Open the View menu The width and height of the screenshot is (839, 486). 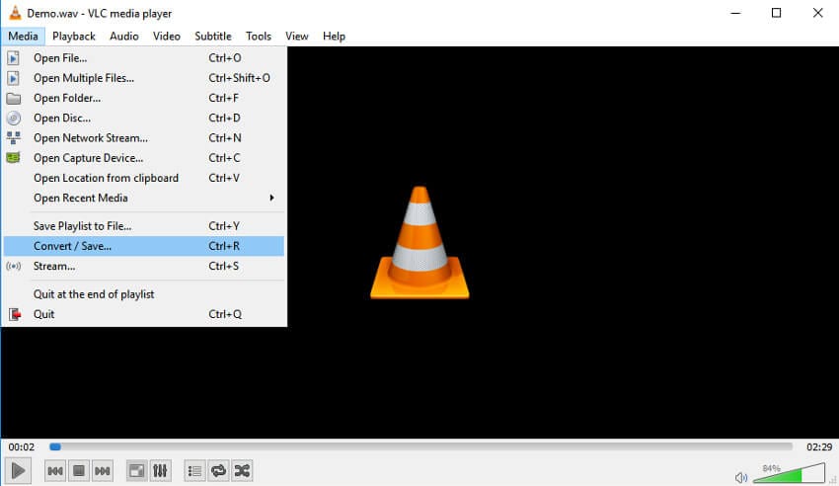[x=296, y=36]
